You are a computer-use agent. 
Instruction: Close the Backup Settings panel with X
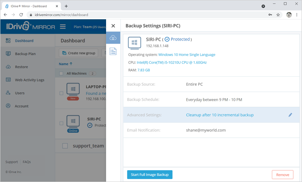pyautogui.click(x=113, y=26)
